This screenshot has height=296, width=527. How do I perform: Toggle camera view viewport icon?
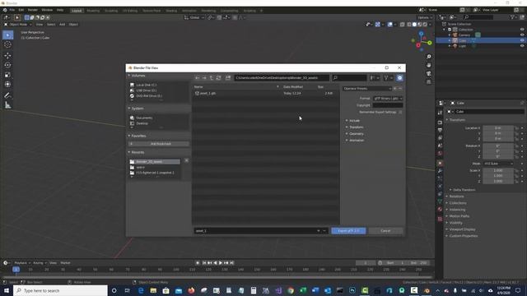pos(429,73)
